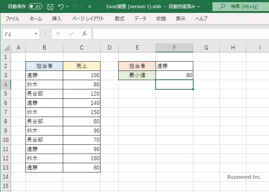
Task: Open the ヘルプ tab
Action: pyautogui.click(x=201, y=18)
